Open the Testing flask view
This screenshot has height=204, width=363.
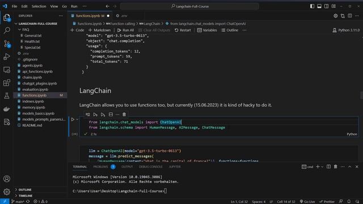(x=7, y=96)
